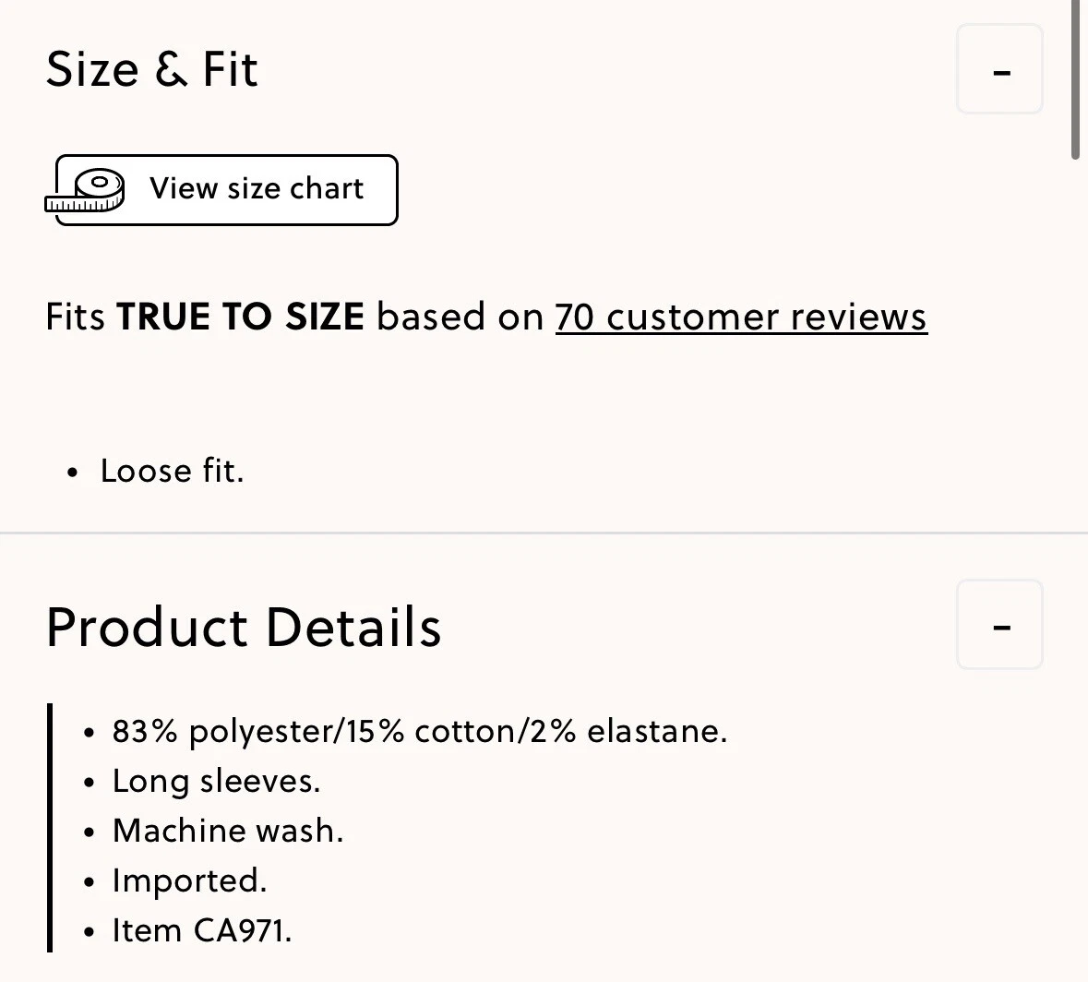This screenshot has width=1088, height=982.
Task: Click the vertical scrollbar thumb
Action: click(x=1075, y=78)
